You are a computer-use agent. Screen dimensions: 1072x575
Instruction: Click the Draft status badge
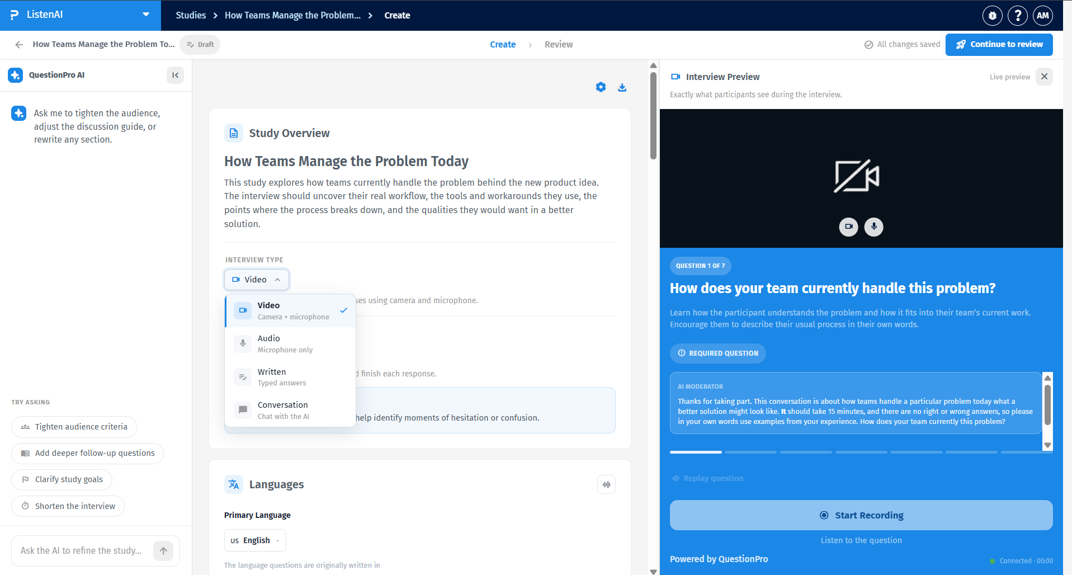click(200, 45)
